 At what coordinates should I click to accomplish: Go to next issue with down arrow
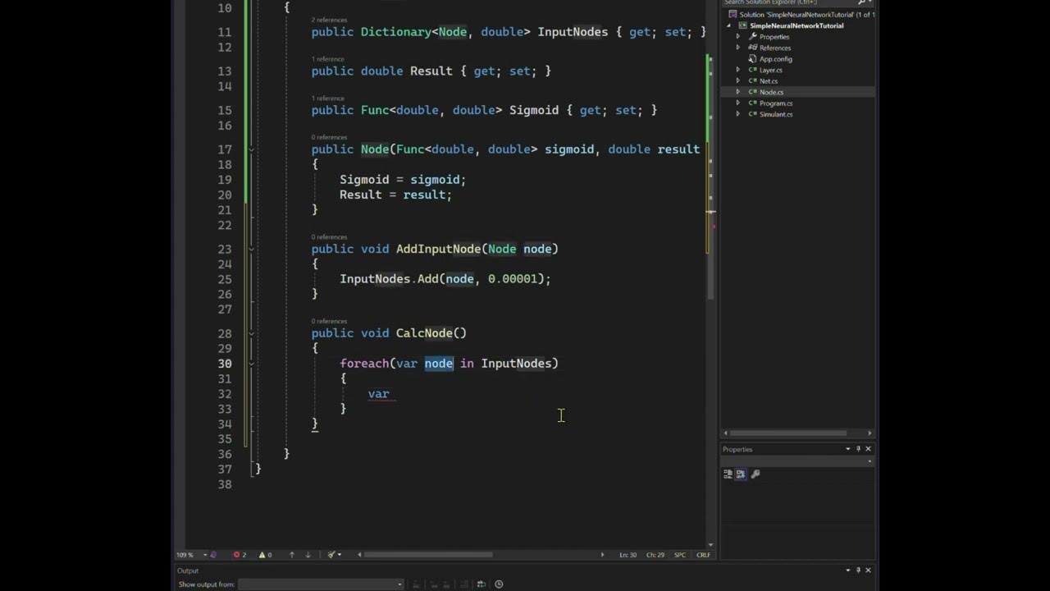click(x=308, y=555)
